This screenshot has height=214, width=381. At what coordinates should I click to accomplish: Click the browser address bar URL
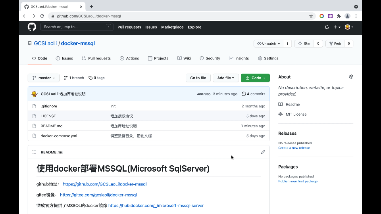click(89, 16)
